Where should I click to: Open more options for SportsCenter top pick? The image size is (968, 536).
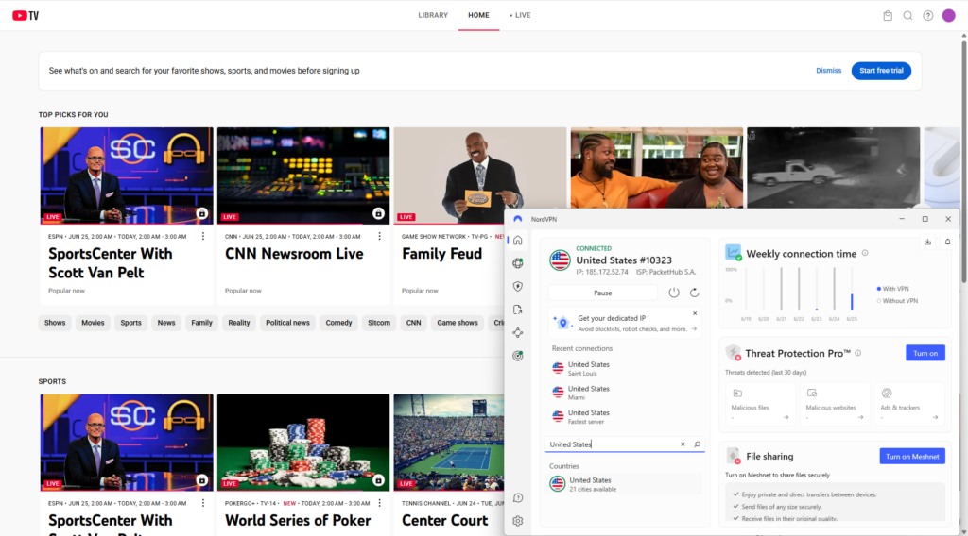click(x=203, y=236)
